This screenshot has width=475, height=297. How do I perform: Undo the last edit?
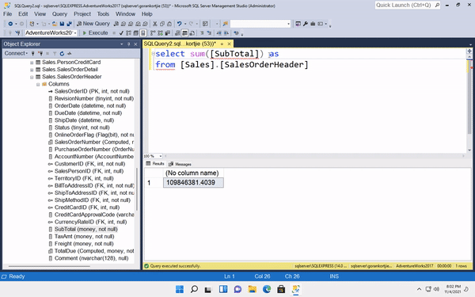click(180, 24)
